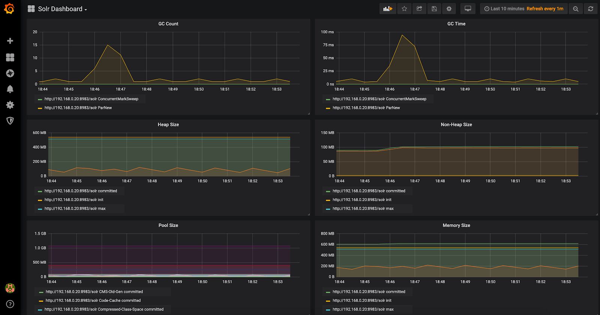
Task: Toggle Compressed-Class-Space committed series in Pool Size
Action: (x=104, y=309)
